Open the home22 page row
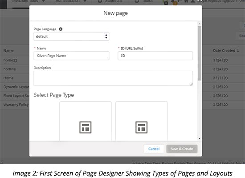Viewport: 245px width, 178px height. coord(10,60)
